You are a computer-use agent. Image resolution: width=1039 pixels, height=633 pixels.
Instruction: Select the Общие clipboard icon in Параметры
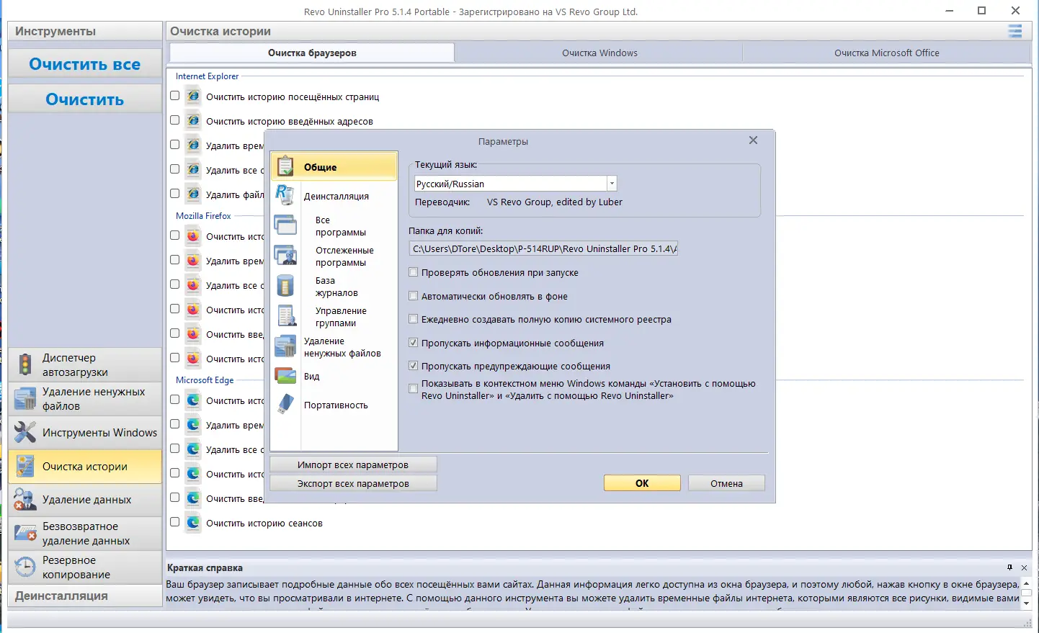coord(285,166)
